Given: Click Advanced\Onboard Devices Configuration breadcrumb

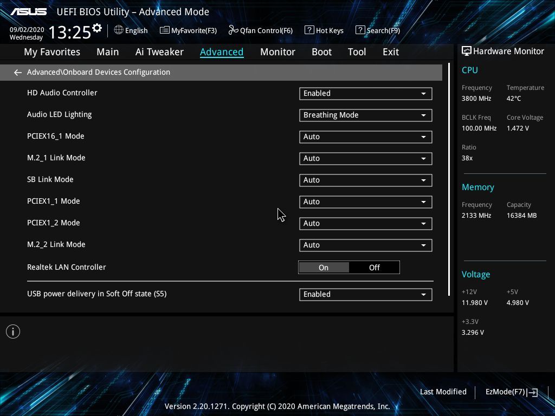Looking at the screenshot, I should pos(99,72).
